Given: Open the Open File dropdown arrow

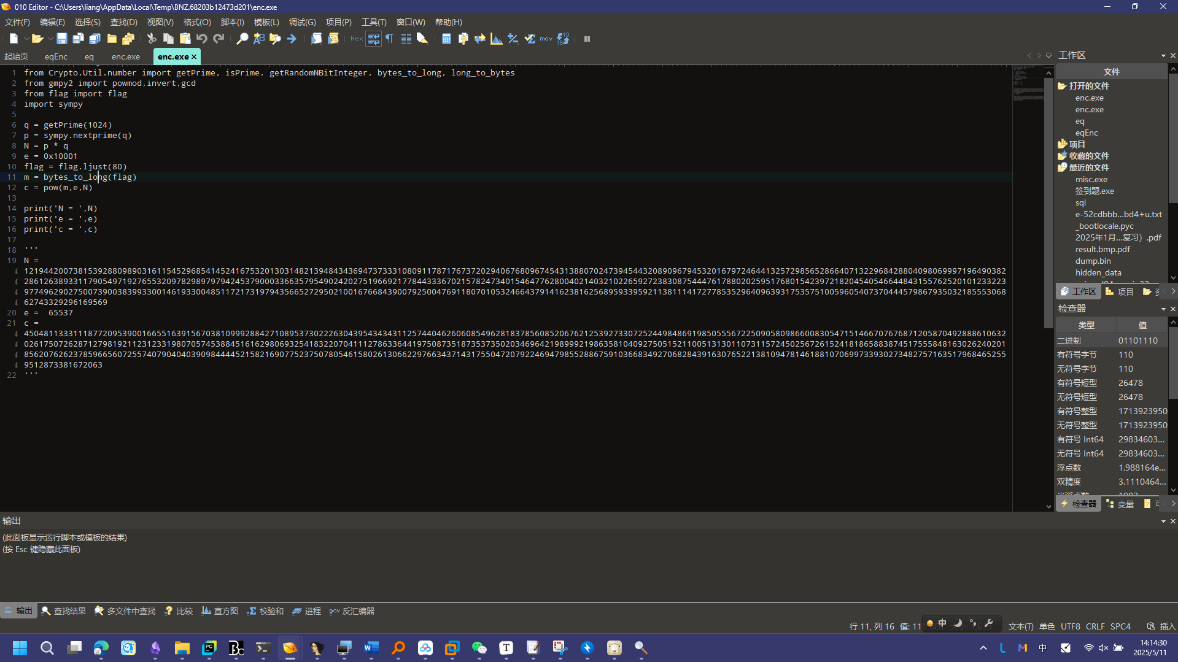Looking at the screenshot, I should pyautogui.click(x=50, y=39).
